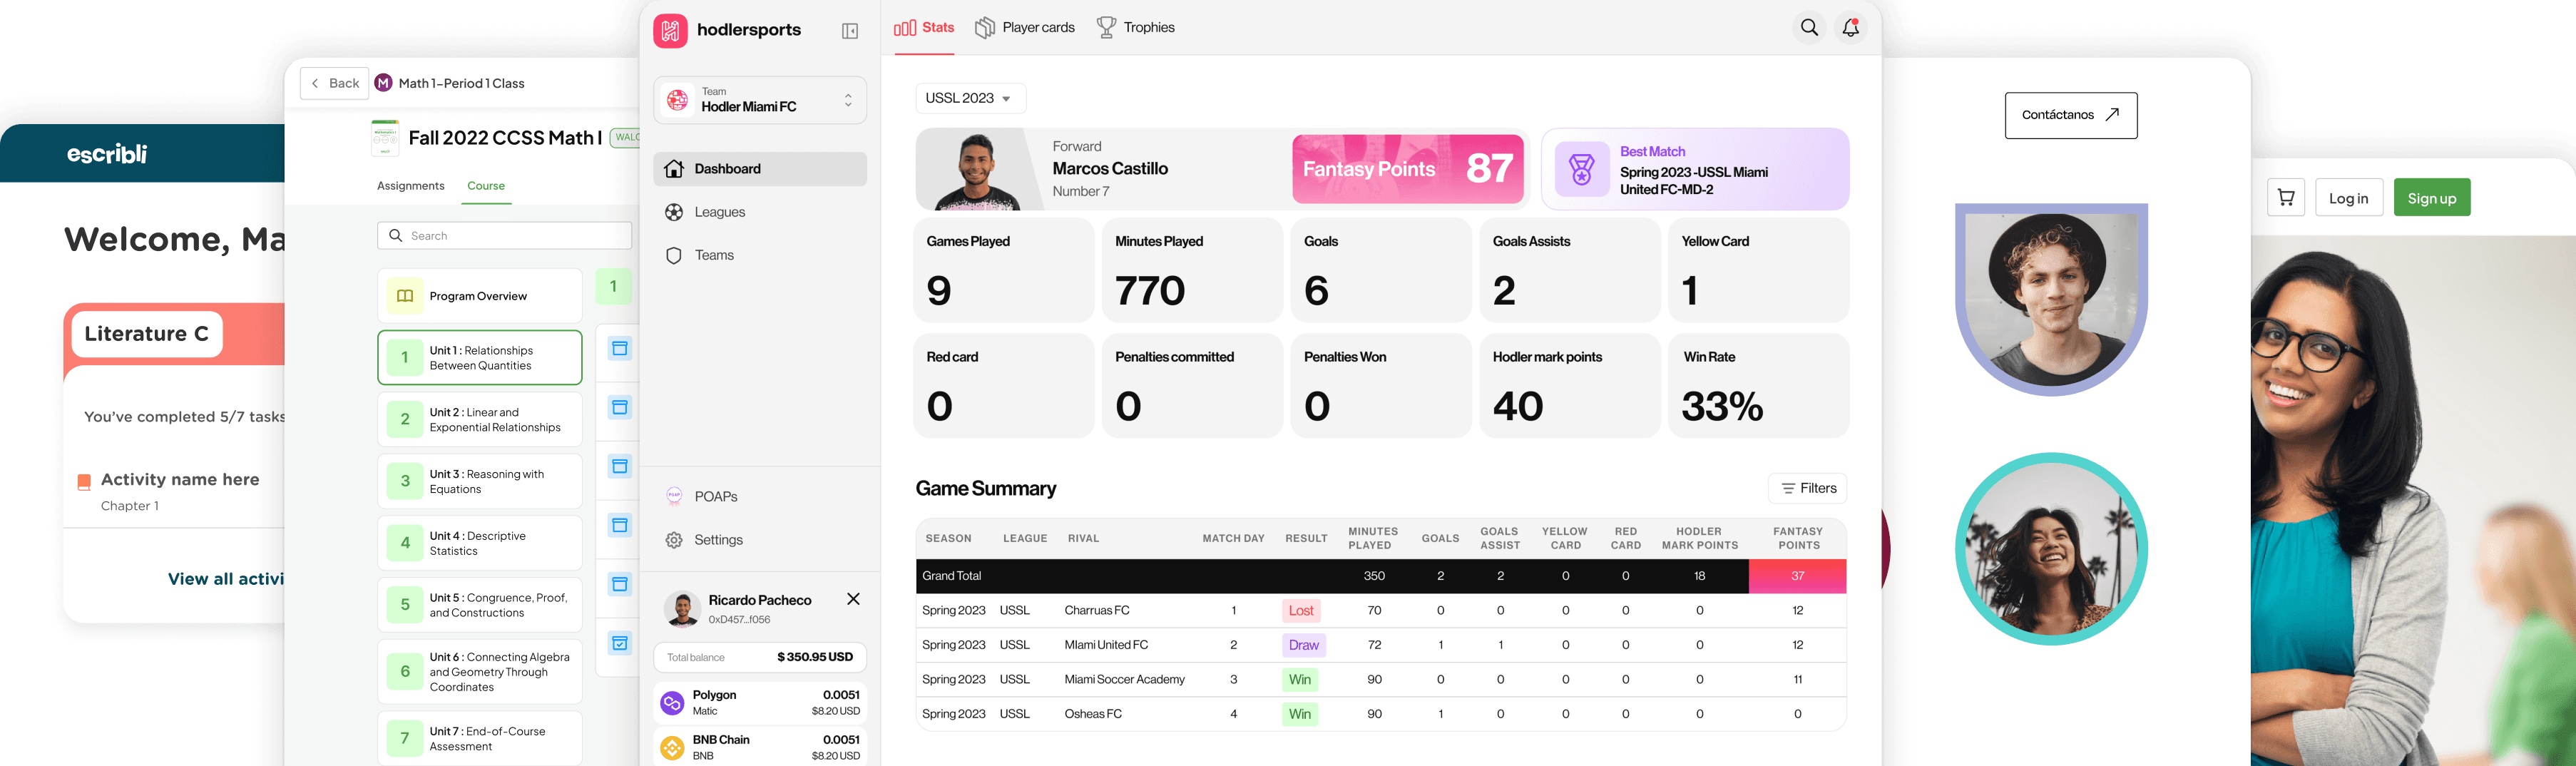Viewport: 2576px width, 766px height.
Task: Click the POAPs badge icon
Action: tap(674, 496)
